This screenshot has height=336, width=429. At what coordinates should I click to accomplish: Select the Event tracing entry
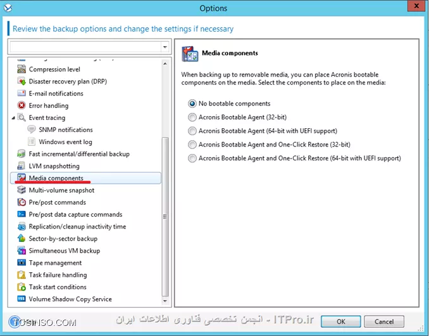click(x=47, y=117)
